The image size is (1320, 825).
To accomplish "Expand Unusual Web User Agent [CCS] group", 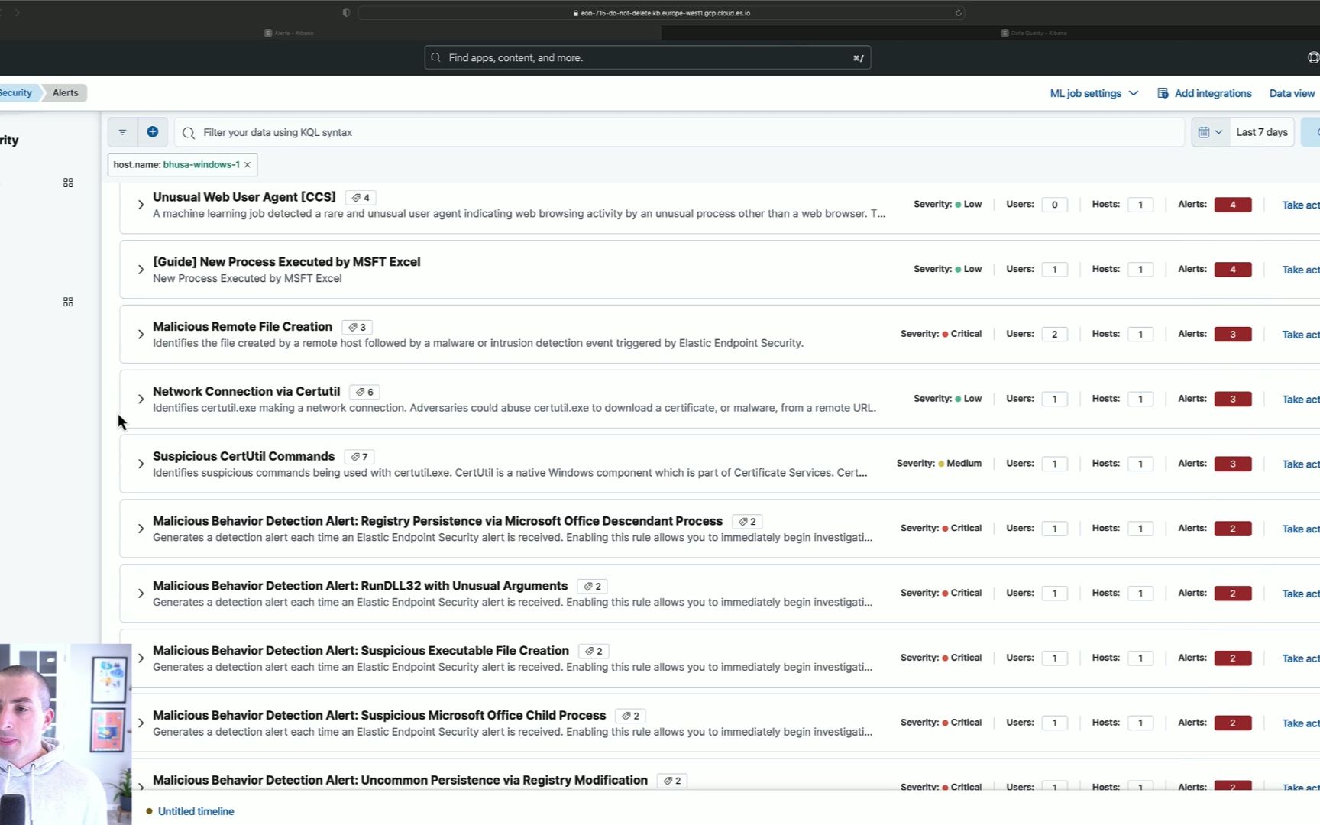I will 141,205.
